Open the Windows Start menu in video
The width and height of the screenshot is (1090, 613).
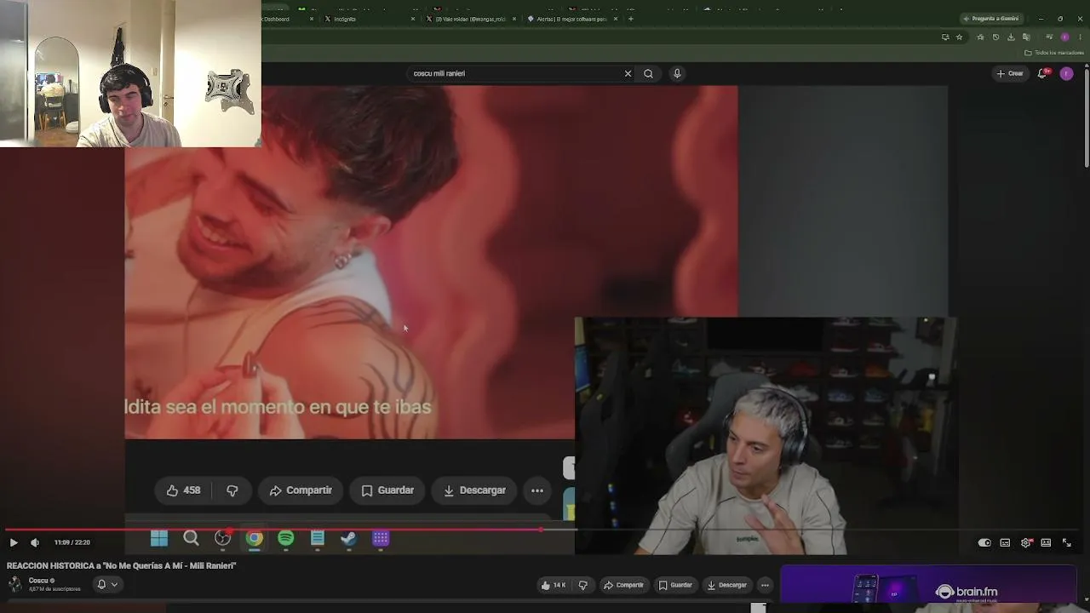[159, 538]
